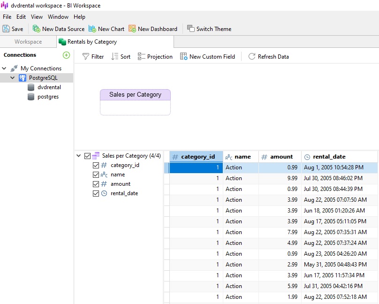Click the New Custom Field button label
The width and height of the screenshot is (379, 304).
[212, 57]
